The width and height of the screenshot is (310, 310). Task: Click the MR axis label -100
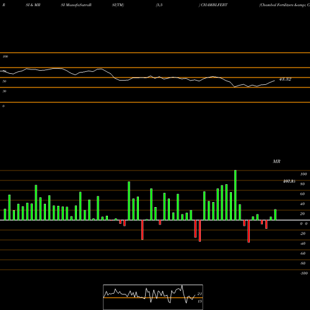pyautogui.click(x=304, y=273)
